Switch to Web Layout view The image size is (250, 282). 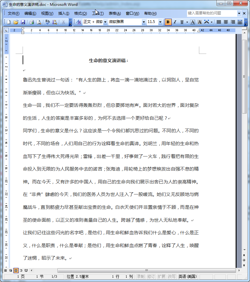click(x=11, y=270)
